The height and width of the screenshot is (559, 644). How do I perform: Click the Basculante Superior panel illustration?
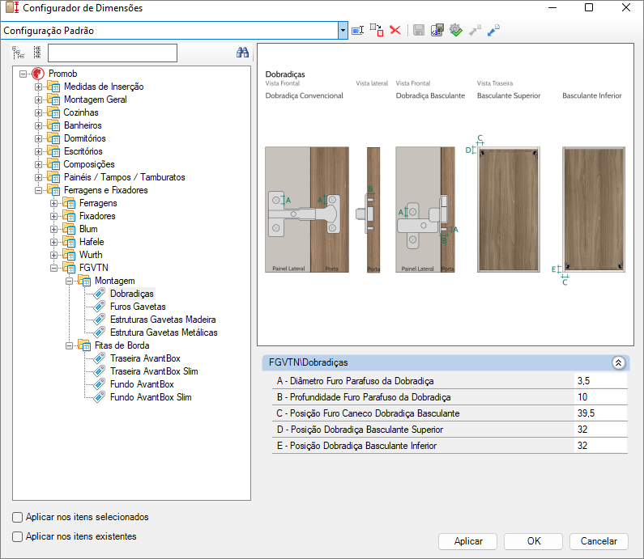coord(509,210)
